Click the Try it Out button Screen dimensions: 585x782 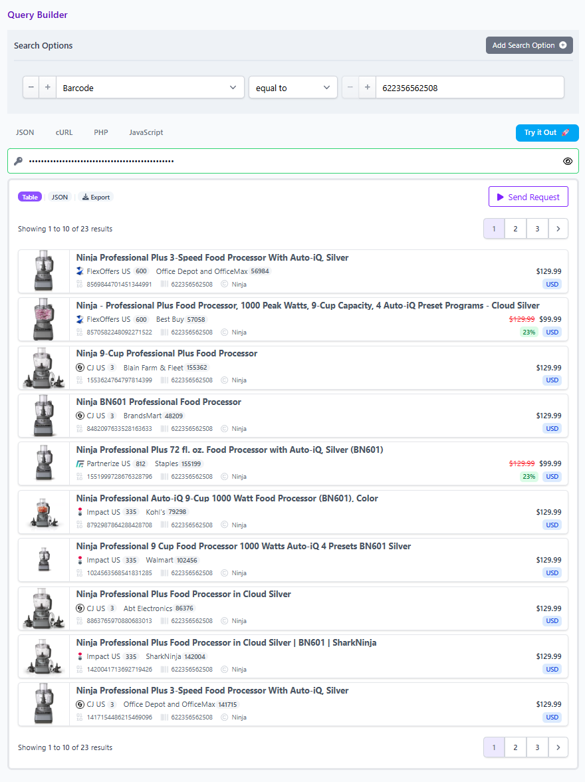click(x=547, y=133)
